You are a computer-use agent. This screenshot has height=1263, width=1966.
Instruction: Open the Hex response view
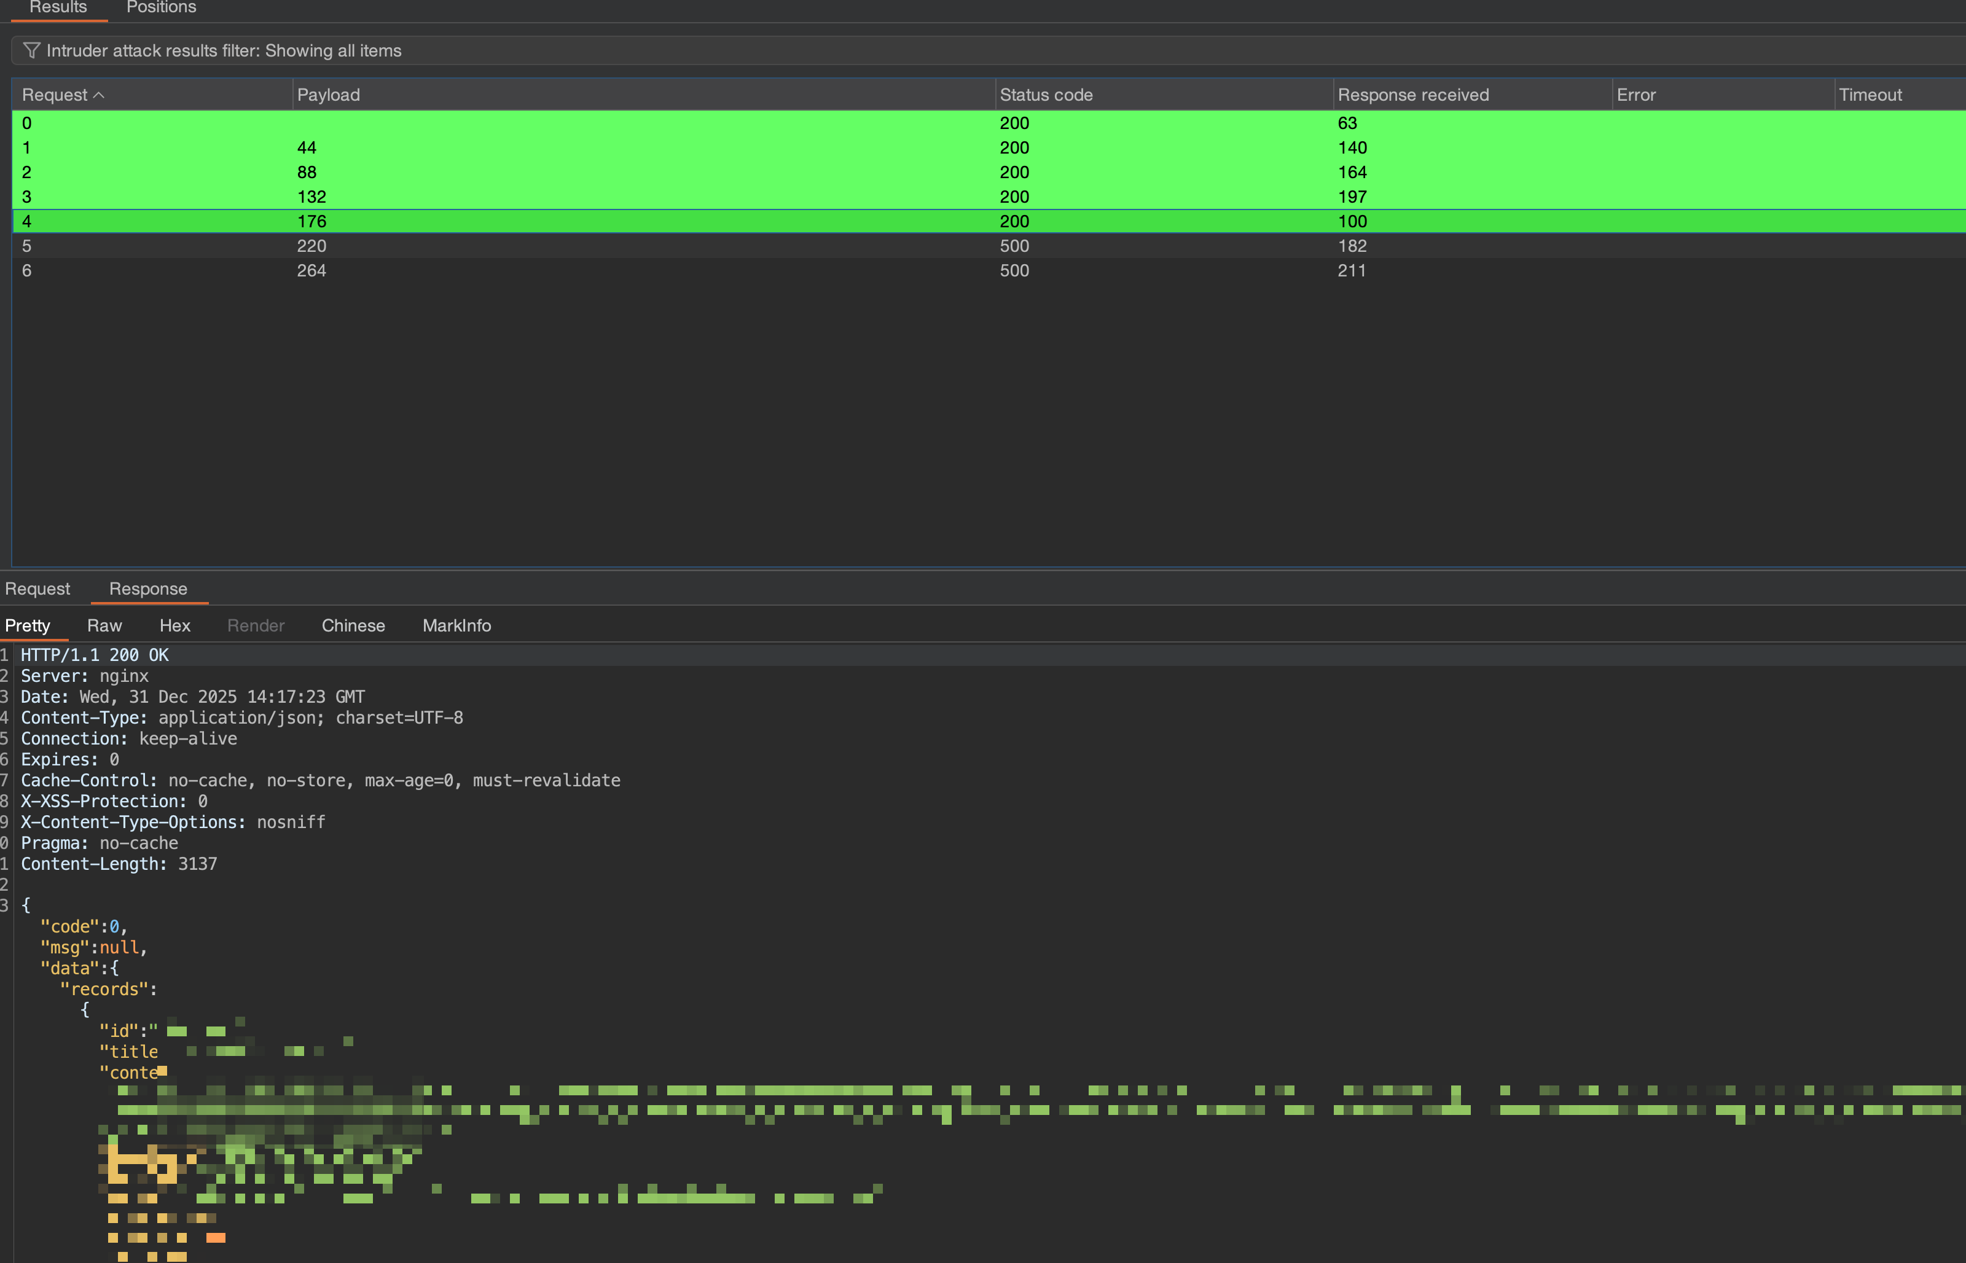(174, 626)
